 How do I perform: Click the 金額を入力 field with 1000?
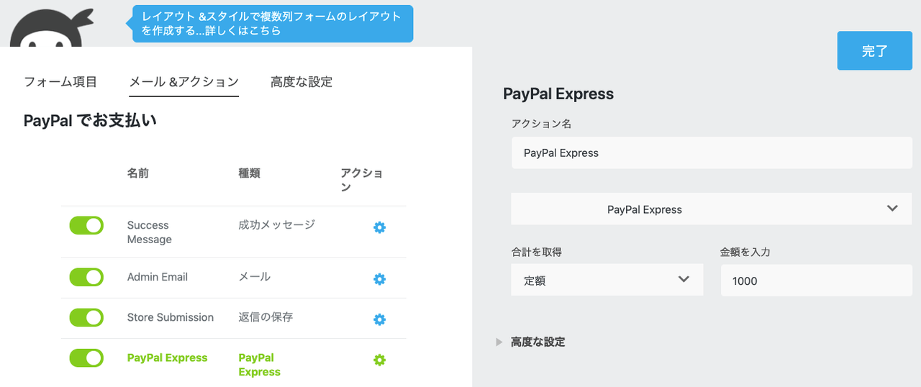pyautogui.click(x=817, y=280)
